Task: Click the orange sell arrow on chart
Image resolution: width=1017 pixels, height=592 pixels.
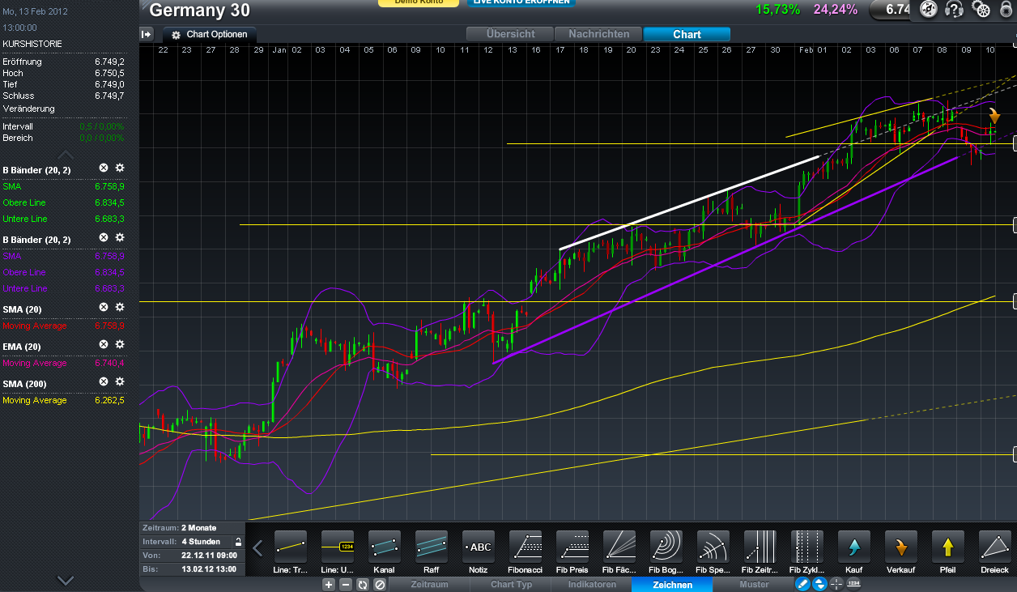Action: pos(994,116)
